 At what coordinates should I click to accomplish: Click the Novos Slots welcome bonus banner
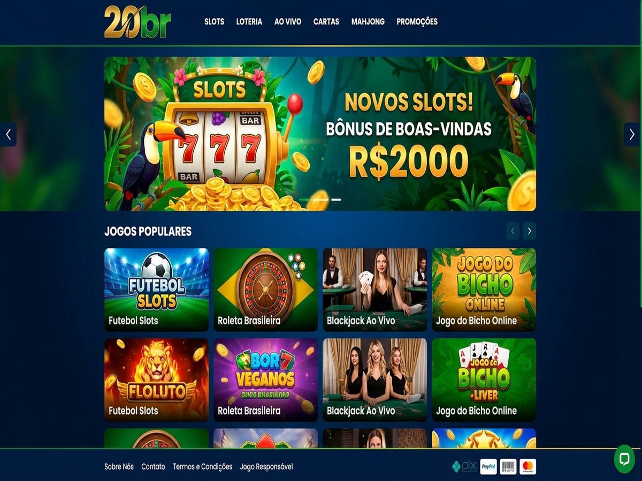coord(320,134)
